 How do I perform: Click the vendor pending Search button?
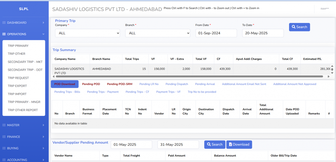click(x=215, y=145)
